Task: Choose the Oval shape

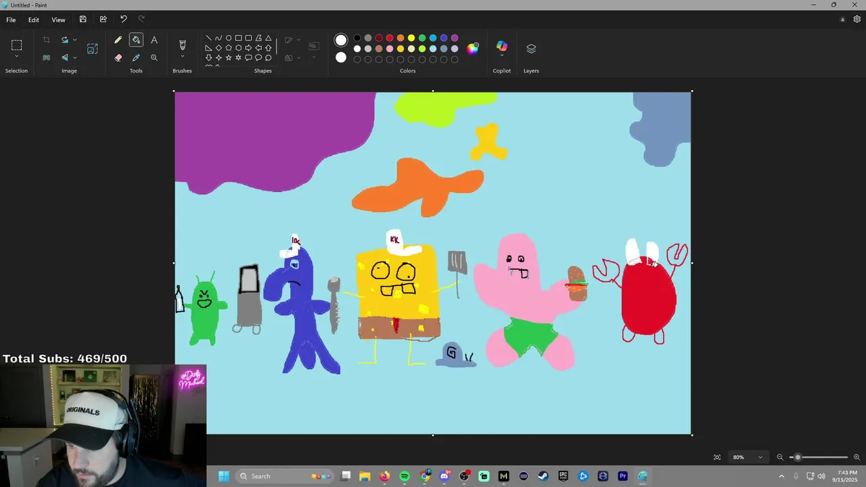Action: click(x=229, y=38)
